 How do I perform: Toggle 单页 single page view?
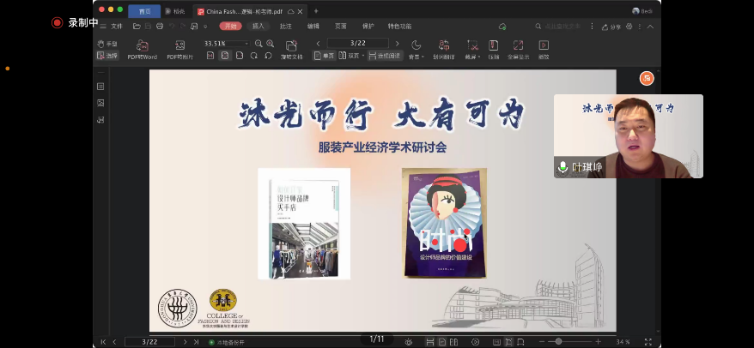[324, 56]
